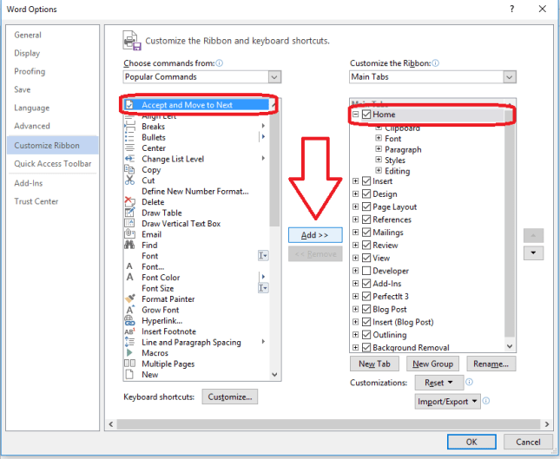The height and width of the screenshot is (459, 560).
Task: Expand the Font group node
Action: click(379, 138)
